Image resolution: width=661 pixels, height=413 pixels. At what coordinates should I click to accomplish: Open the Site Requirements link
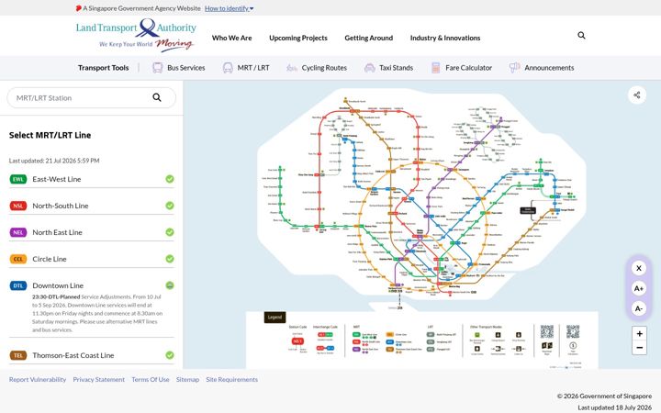(x=232, y=379)
